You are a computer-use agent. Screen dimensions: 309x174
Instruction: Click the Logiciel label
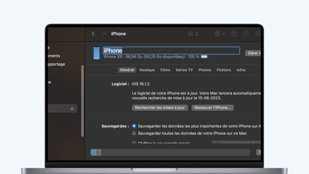[x=120, y=84]
